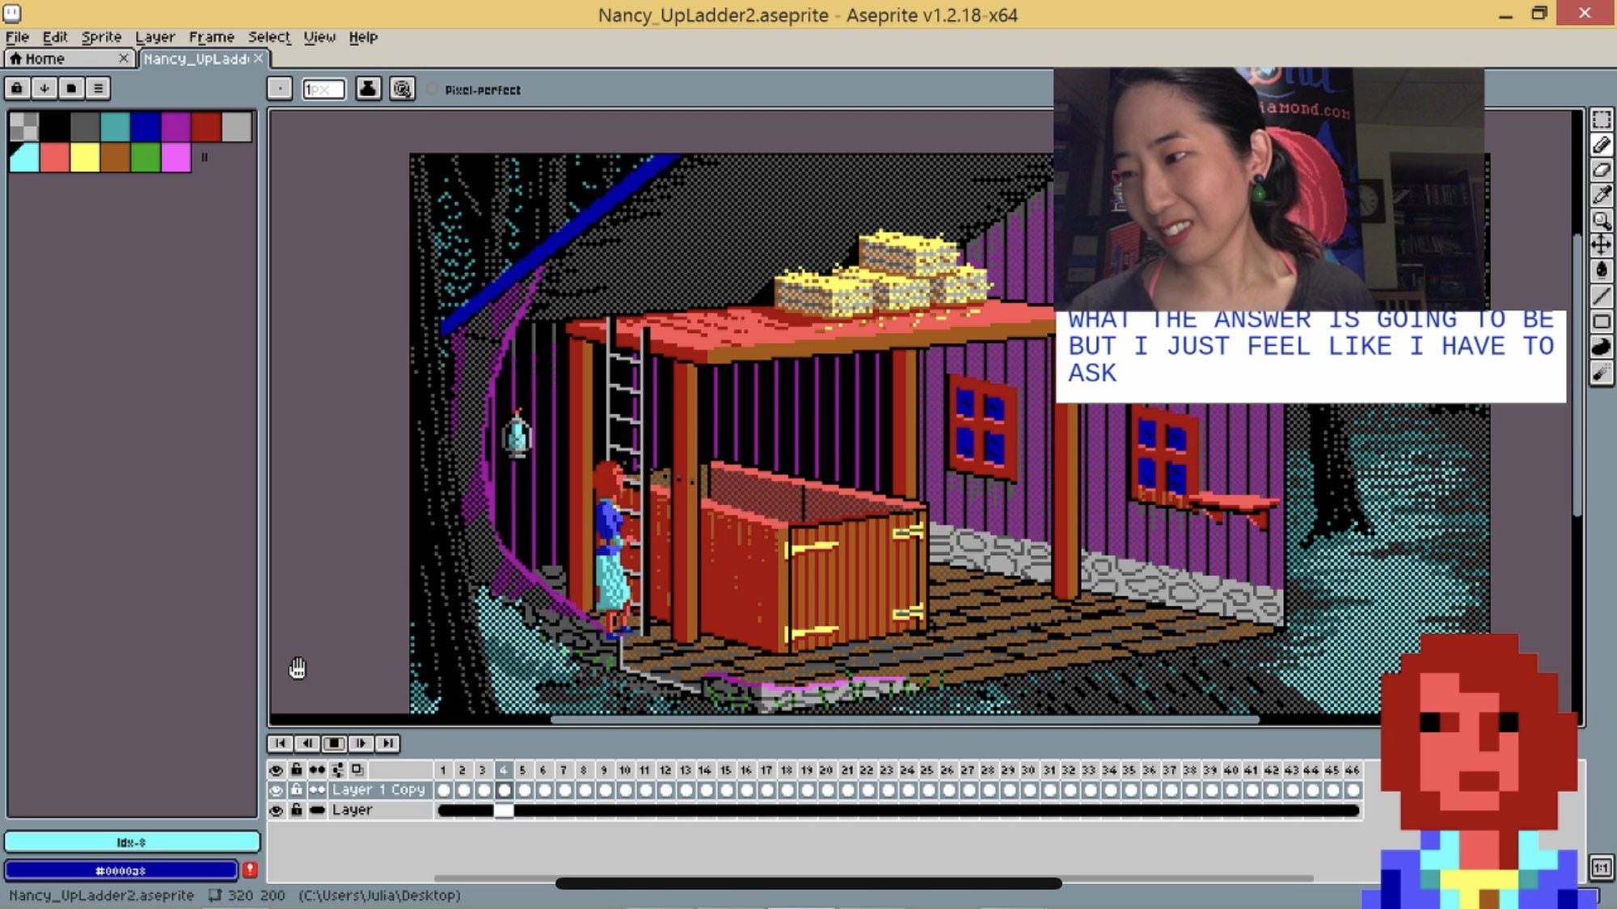Select the Move tool
The image size is (1617, 909).
(x=1601, y=246)
